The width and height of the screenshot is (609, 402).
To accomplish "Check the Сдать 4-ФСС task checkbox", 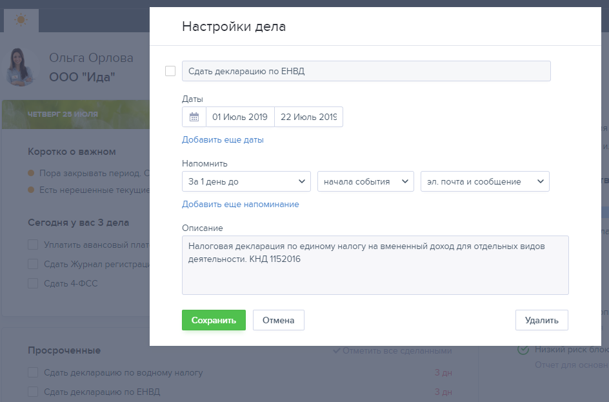I will tap(33, 283).
